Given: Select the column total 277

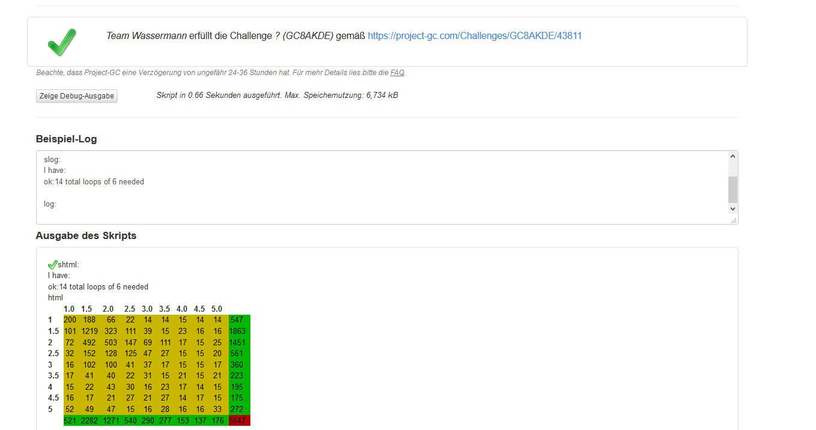Looking at the screenshot, I should point(165,420).
